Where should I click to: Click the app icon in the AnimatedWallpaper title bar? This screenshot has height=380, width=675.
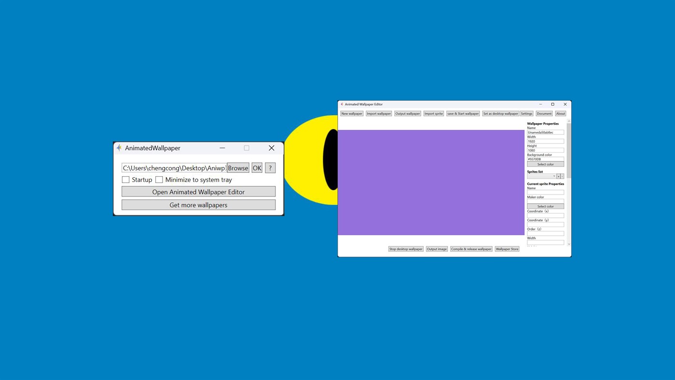point(119,148)
